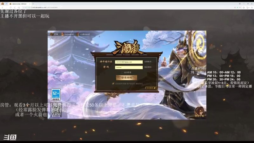Viewport: 254px width, 143px height.
Task: Open the 用户协议 user agreement link
Action: (x=130, y=84)
